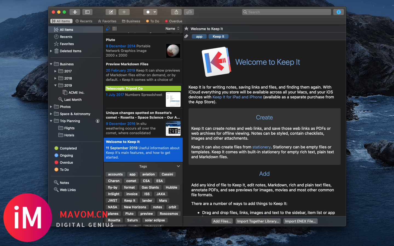Open the Web Links saved search
Viewport: 394px width, 246px height.
click(65, 190)
